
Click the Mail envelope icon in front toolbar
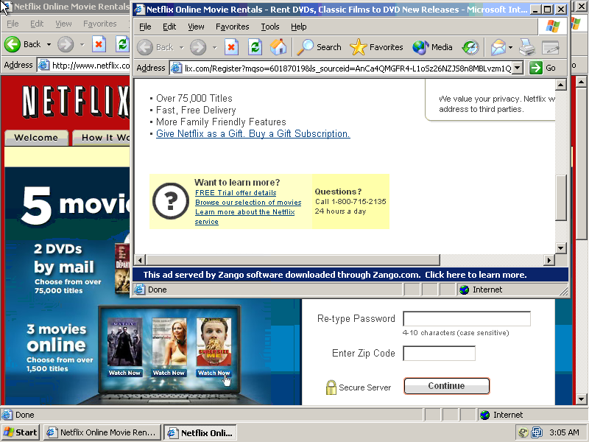498,47
